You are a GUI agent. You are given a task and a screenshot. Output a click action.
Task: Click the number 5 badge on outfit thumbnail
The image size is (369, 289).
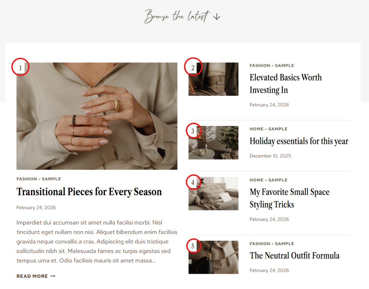[192, 246]
